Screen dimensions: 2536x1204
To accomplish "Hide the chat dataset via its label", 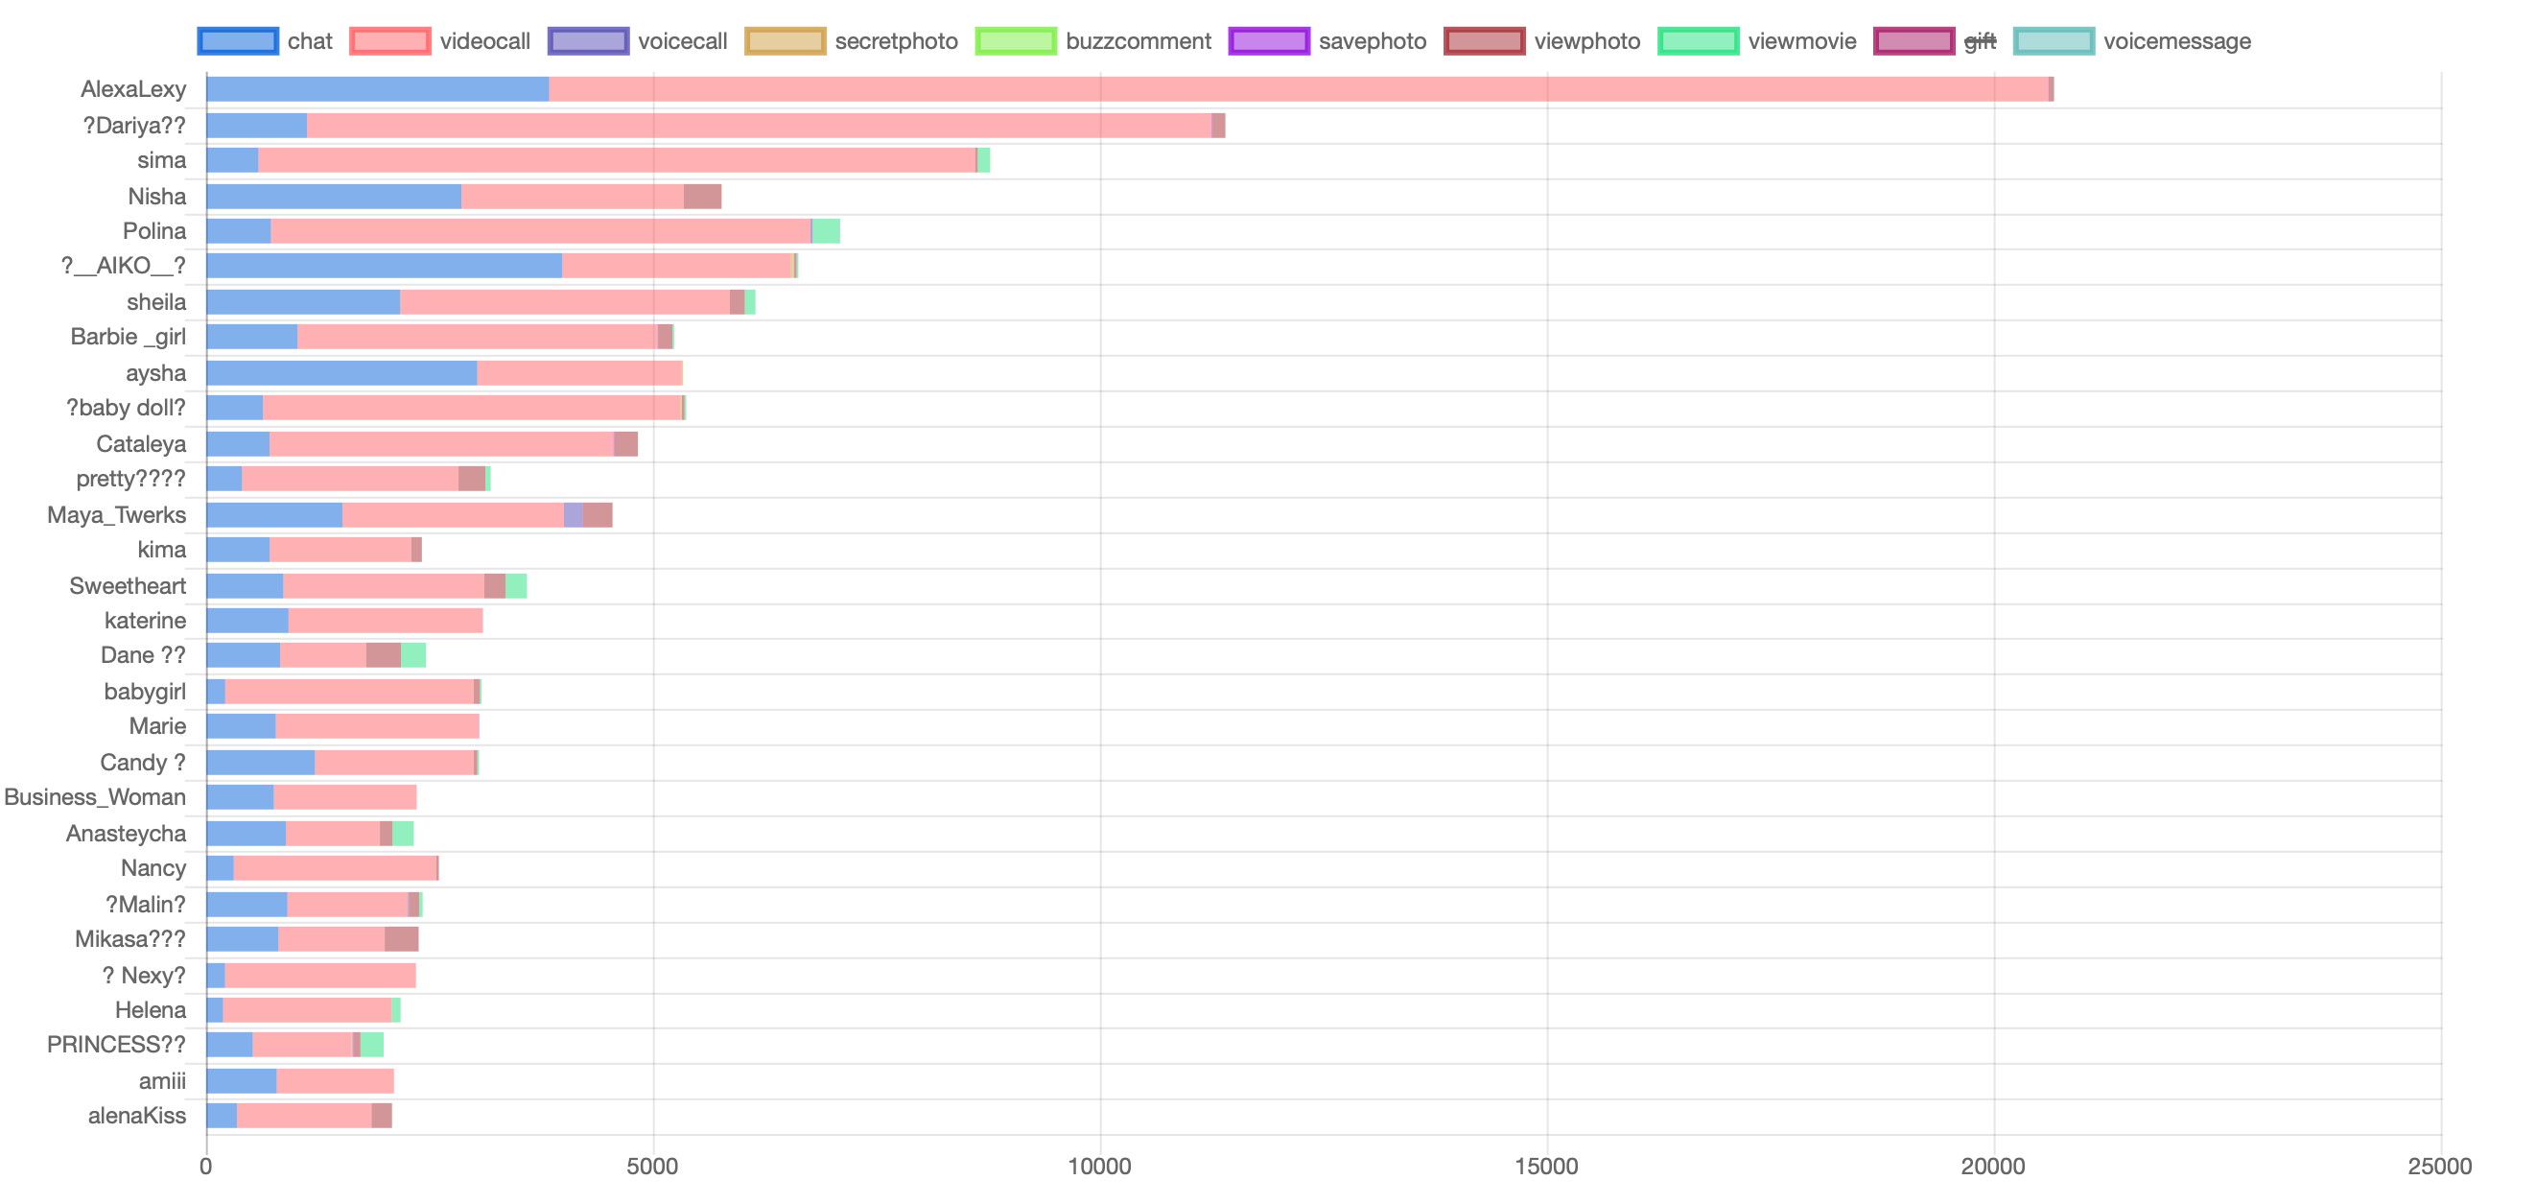I will point(310,41).
